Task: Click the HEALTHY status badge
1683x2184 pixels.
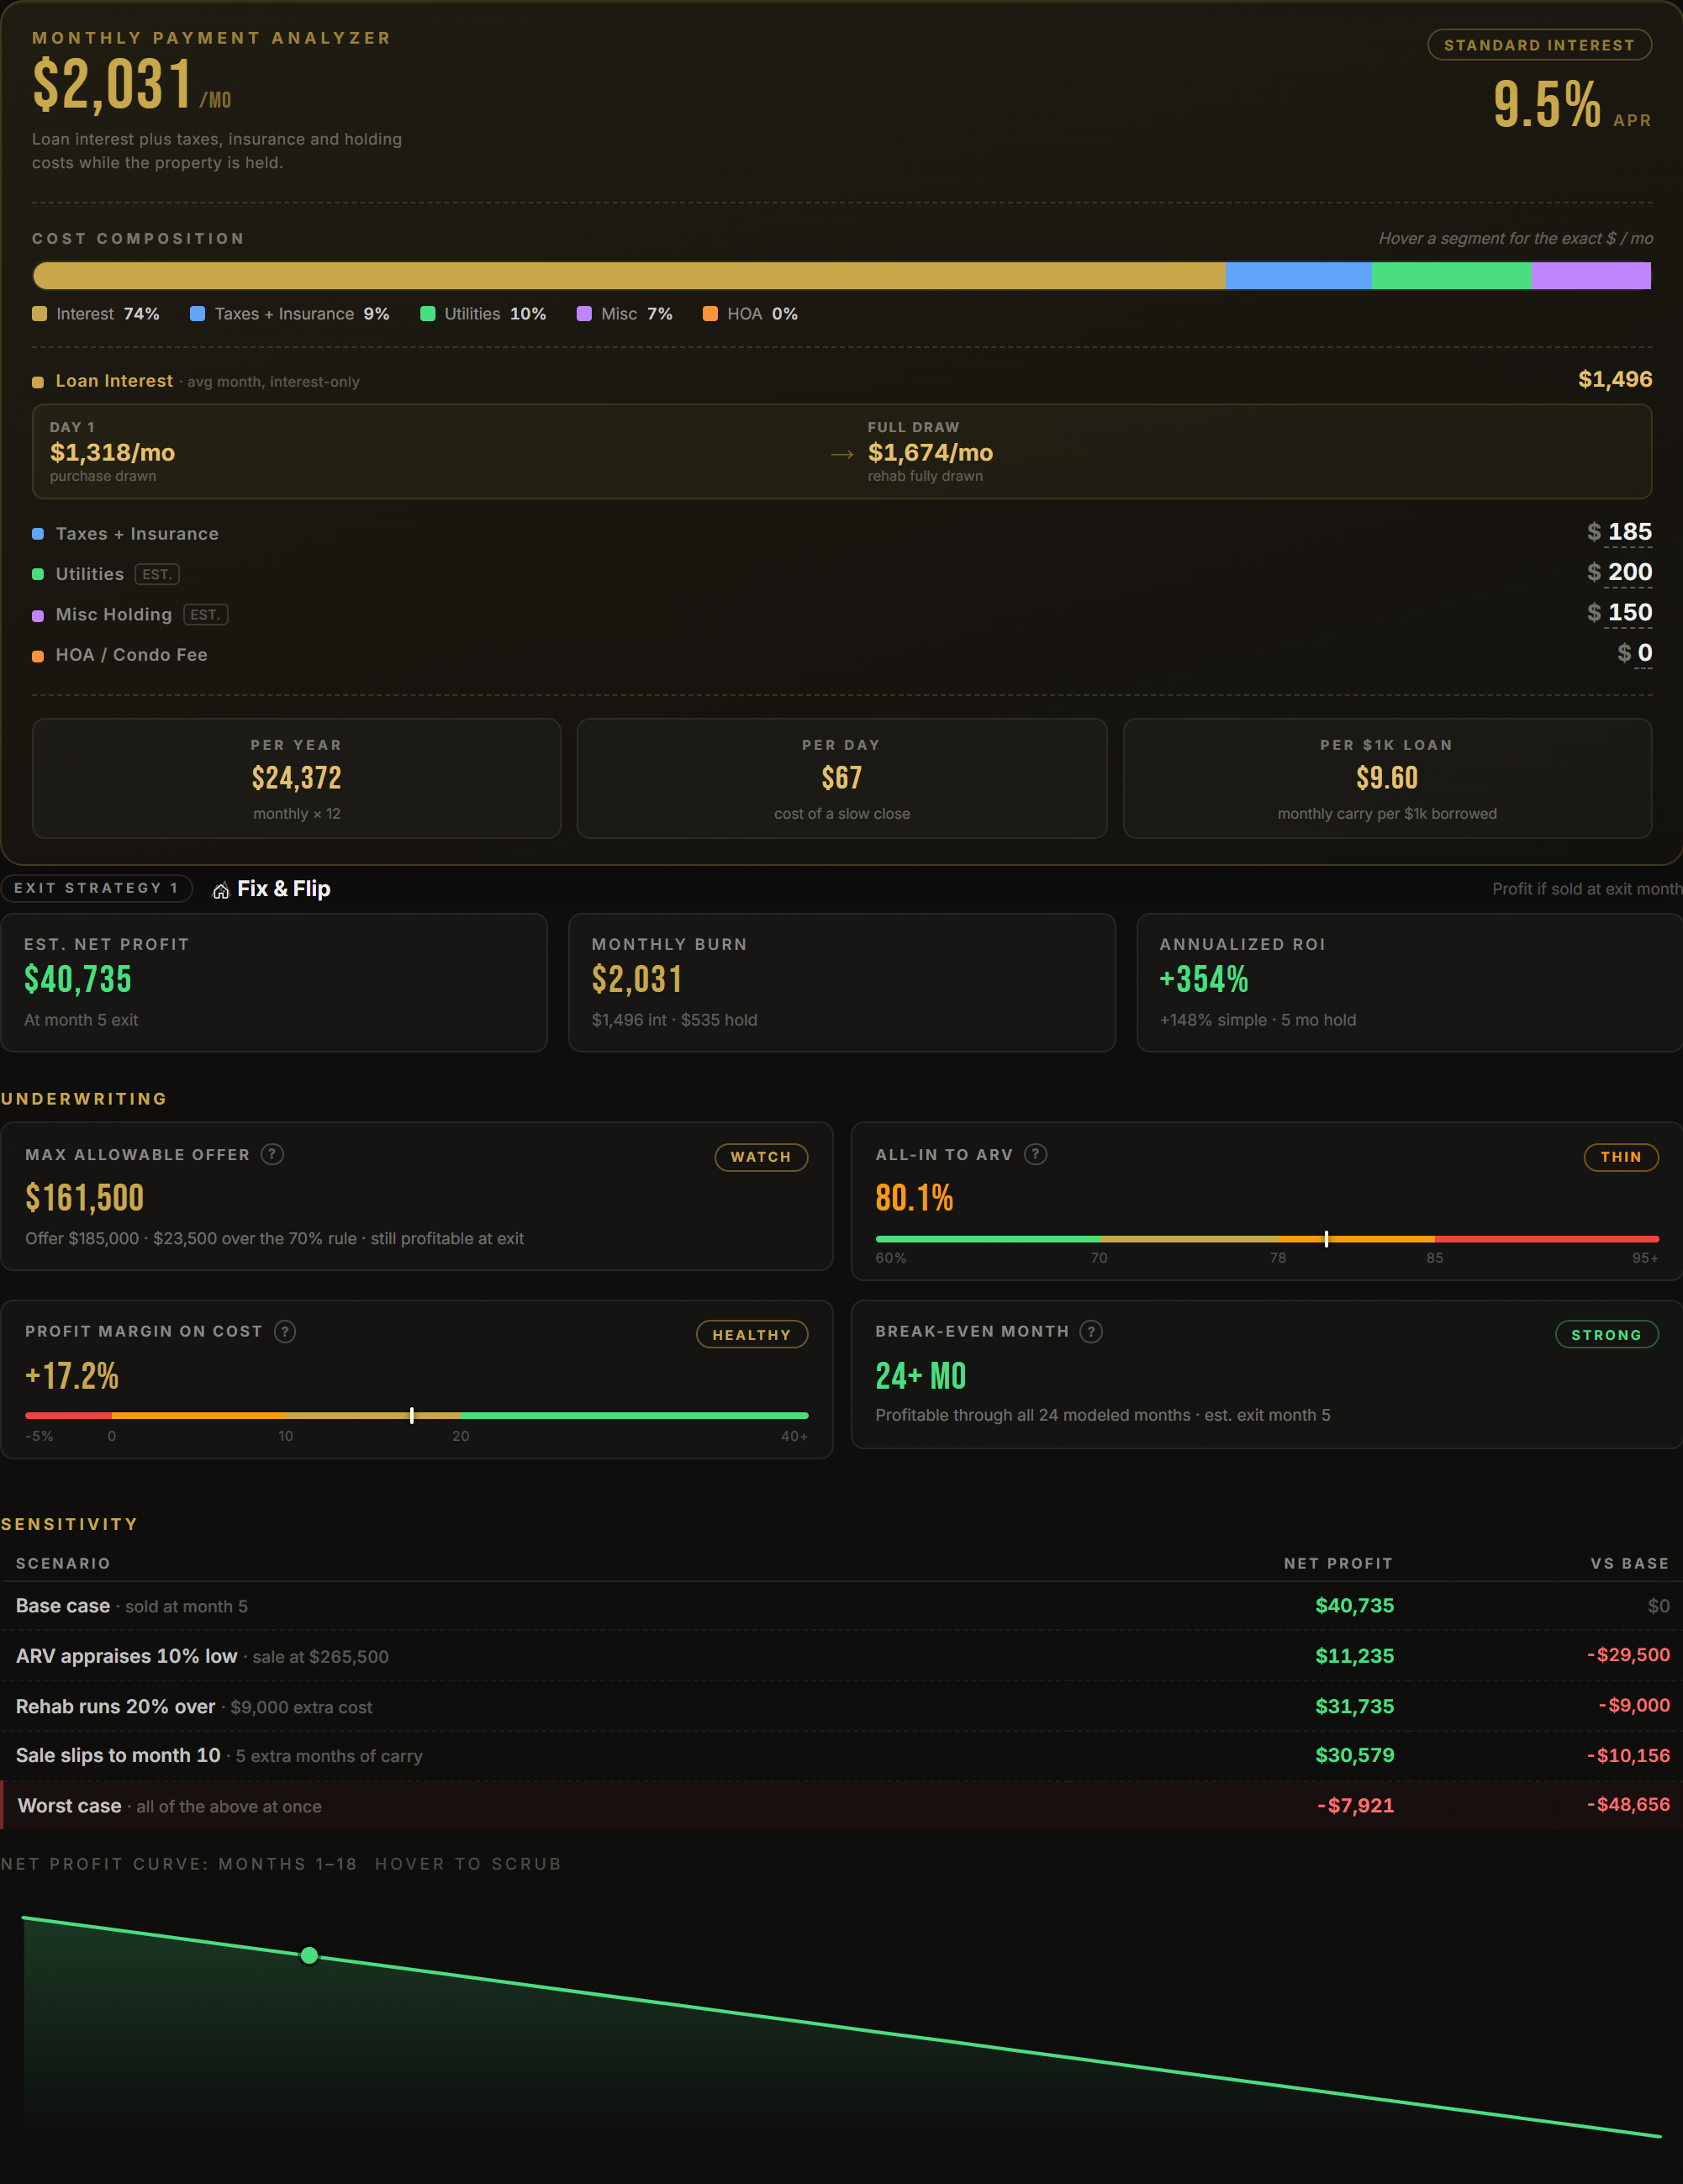Action: click(x=752, y=1335)
